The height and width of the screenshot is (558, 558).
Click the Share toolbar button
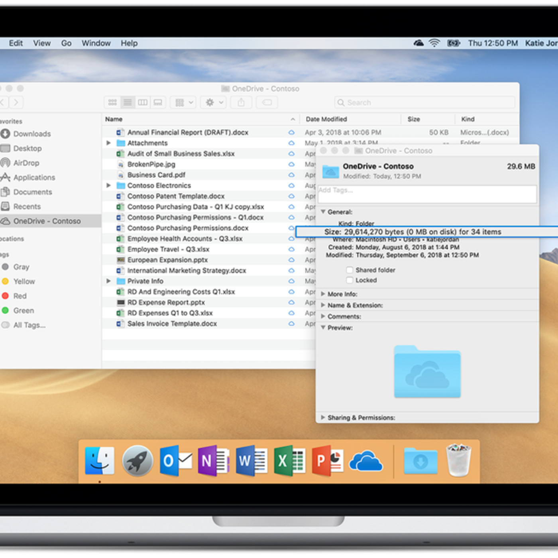(x=241, y=102)
